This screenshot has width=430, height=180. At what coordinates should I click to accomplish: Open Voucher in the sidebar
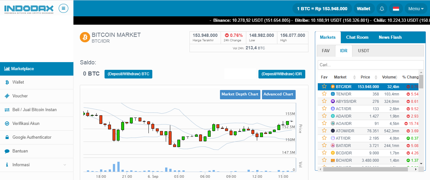[37, 96]
